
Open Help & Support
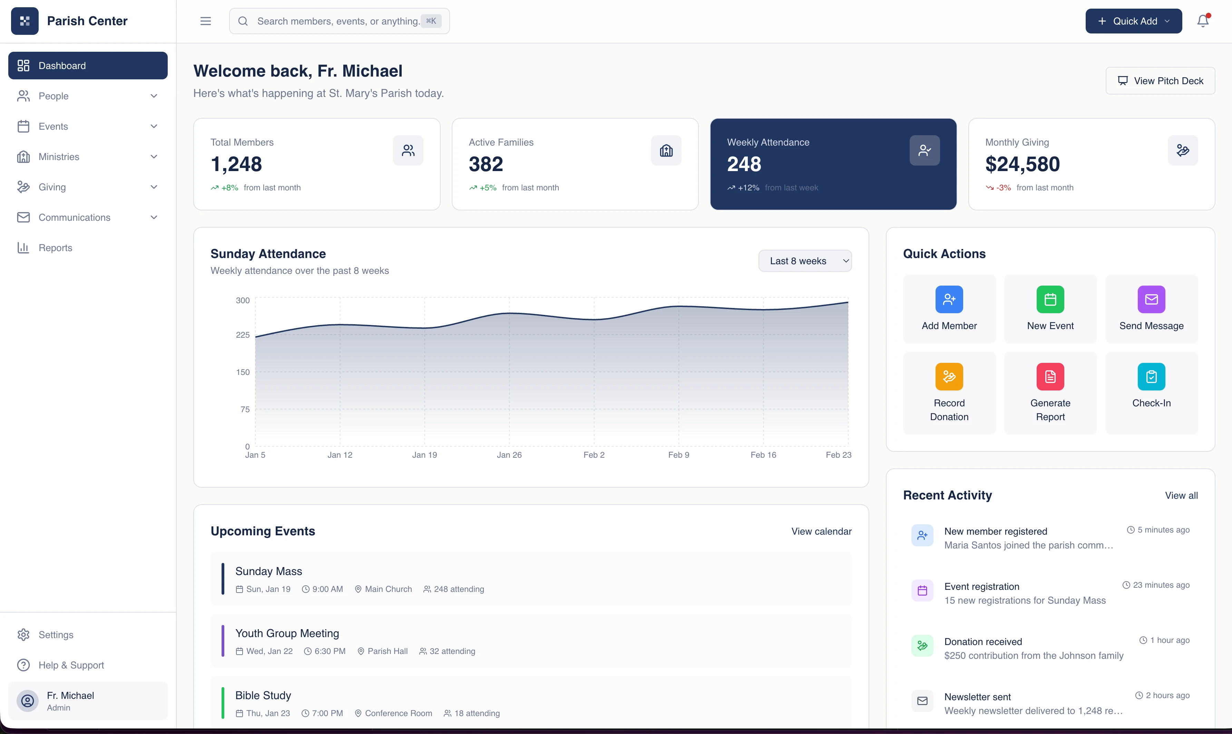[x=71, y=665]
